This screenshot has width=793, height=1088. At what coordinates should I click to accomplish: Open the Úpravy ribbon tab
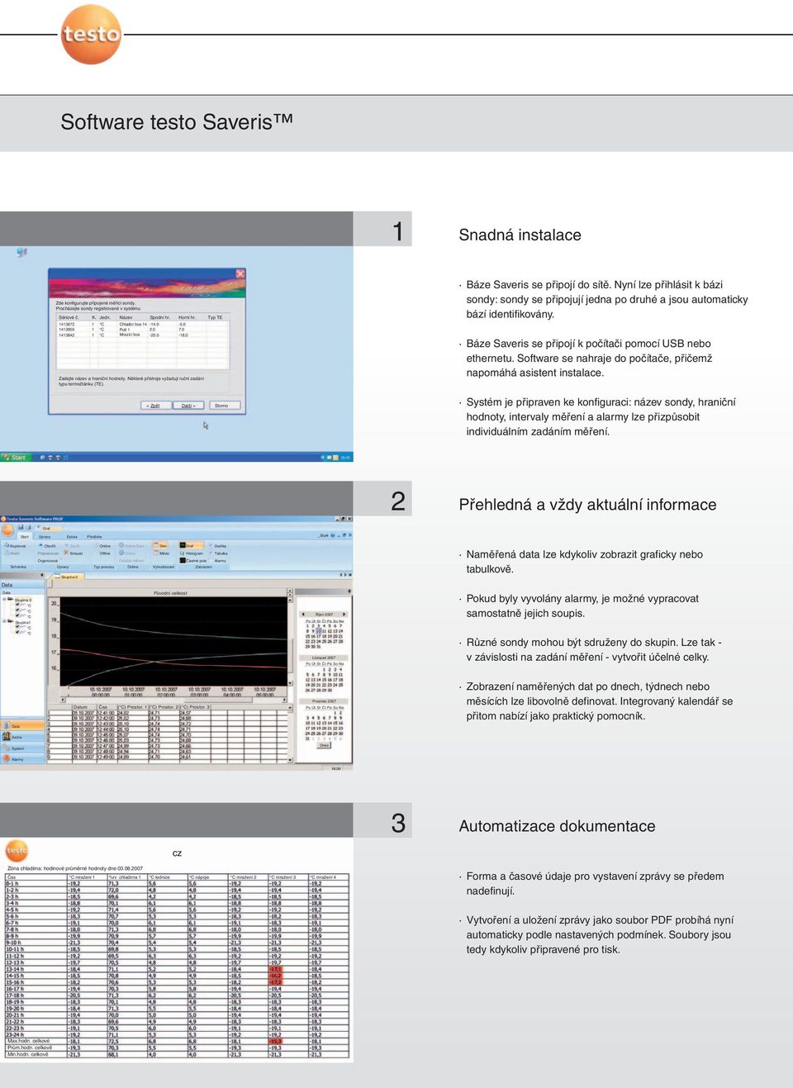(45, 537)
